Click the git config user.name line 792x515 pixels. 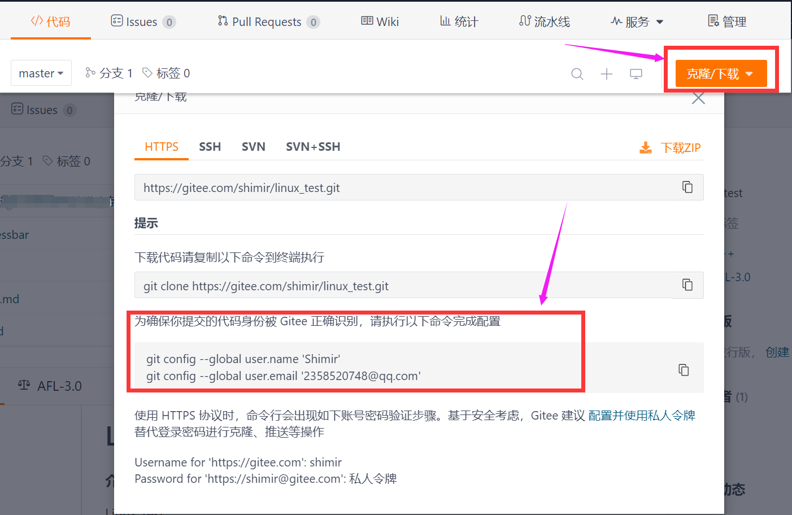tap(243, 359)
